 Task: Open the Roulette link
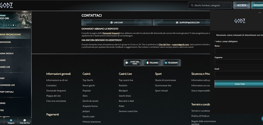123,85
